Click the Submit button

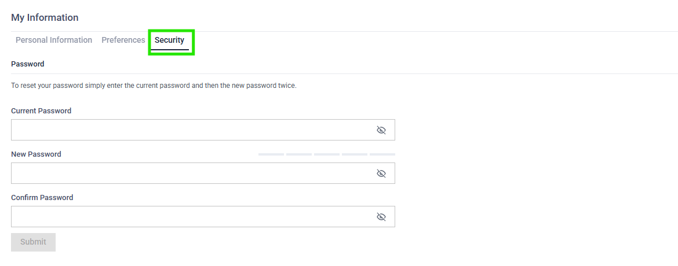(33, 242)
